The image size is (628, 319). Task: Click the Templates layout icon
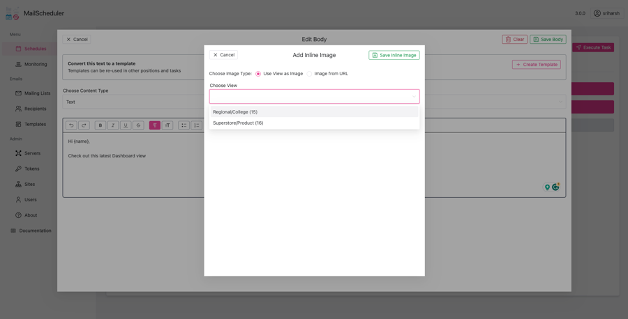pos(18,124)
